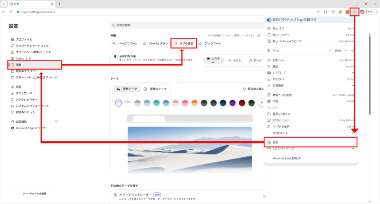Switch to 画像のテーマ tab
The width and height of the screenshot is (380, 204).
coord(155,89)
